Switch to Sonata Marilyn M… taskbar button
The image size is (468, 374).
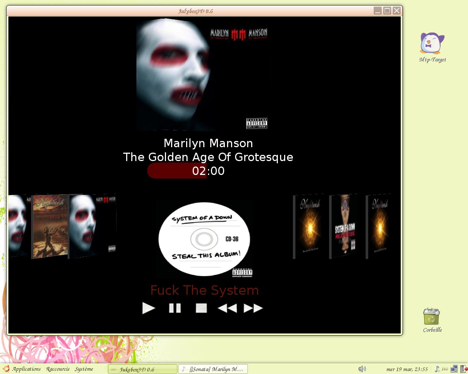click(x=213, y=369)
